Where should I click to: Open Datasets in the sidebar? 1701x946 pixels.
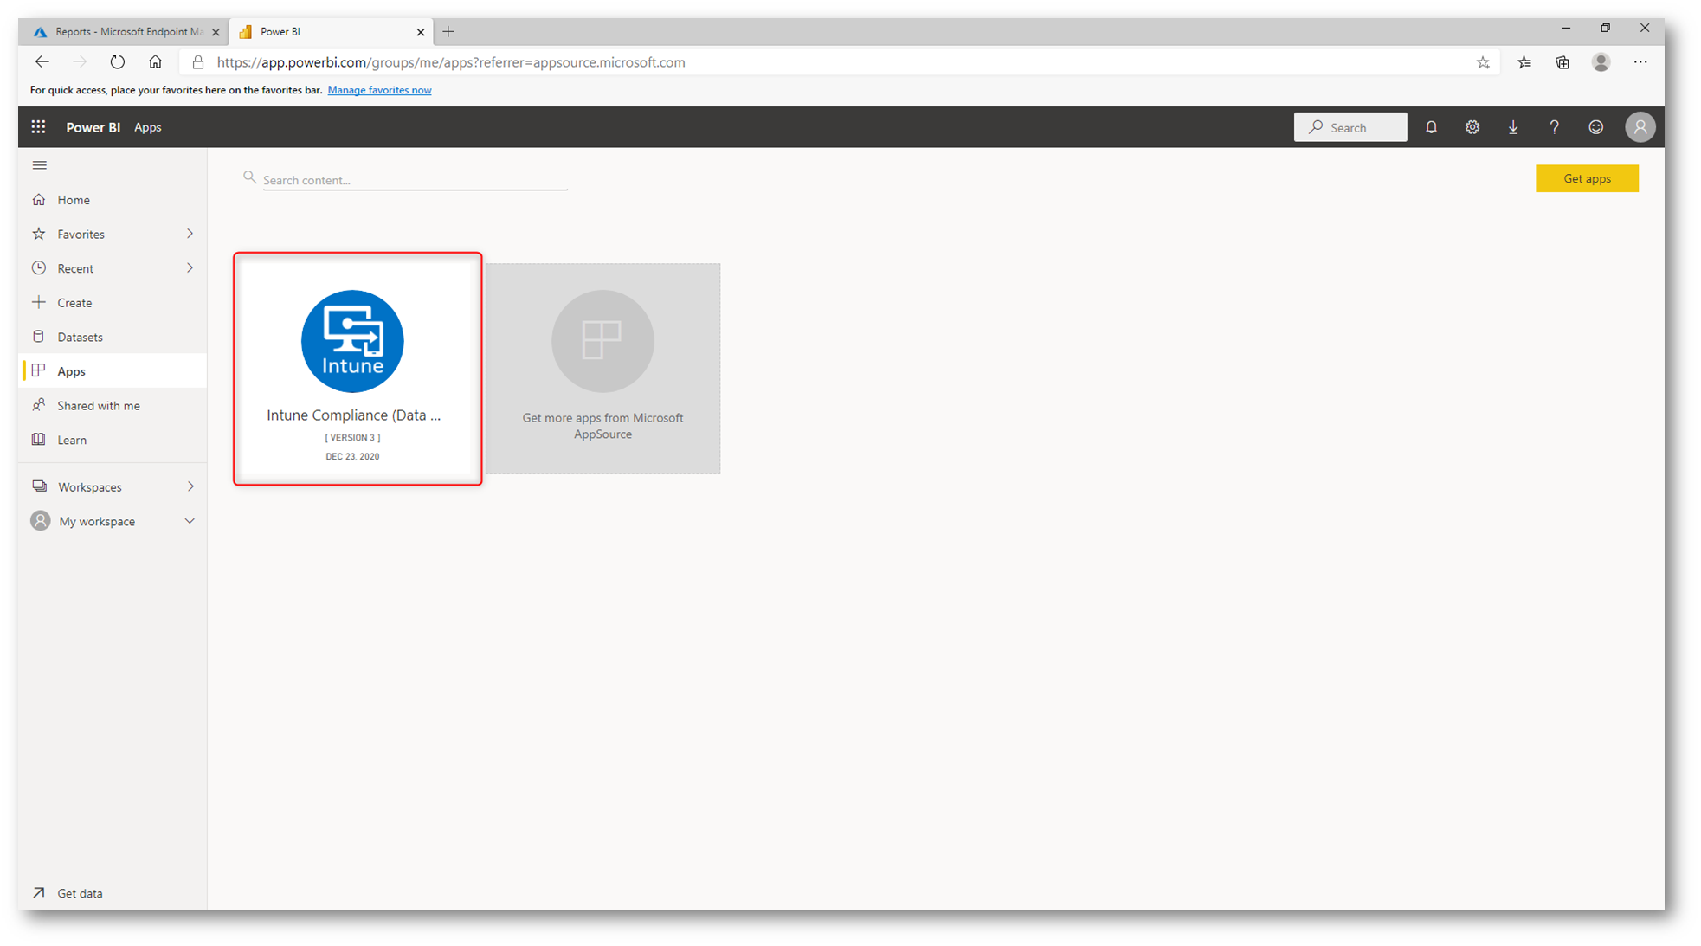point(113,337)
